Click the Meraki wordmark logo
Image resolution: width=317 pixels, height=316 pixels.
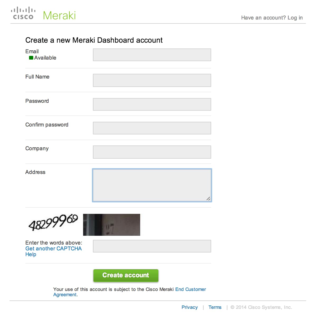point(59,15)
